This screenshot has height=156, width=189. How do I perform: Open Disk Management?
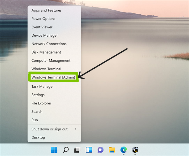coord(54,52)
